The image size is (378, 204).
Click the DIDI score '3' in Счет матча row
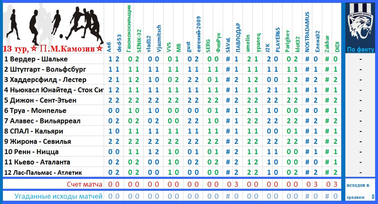[335, 185]
